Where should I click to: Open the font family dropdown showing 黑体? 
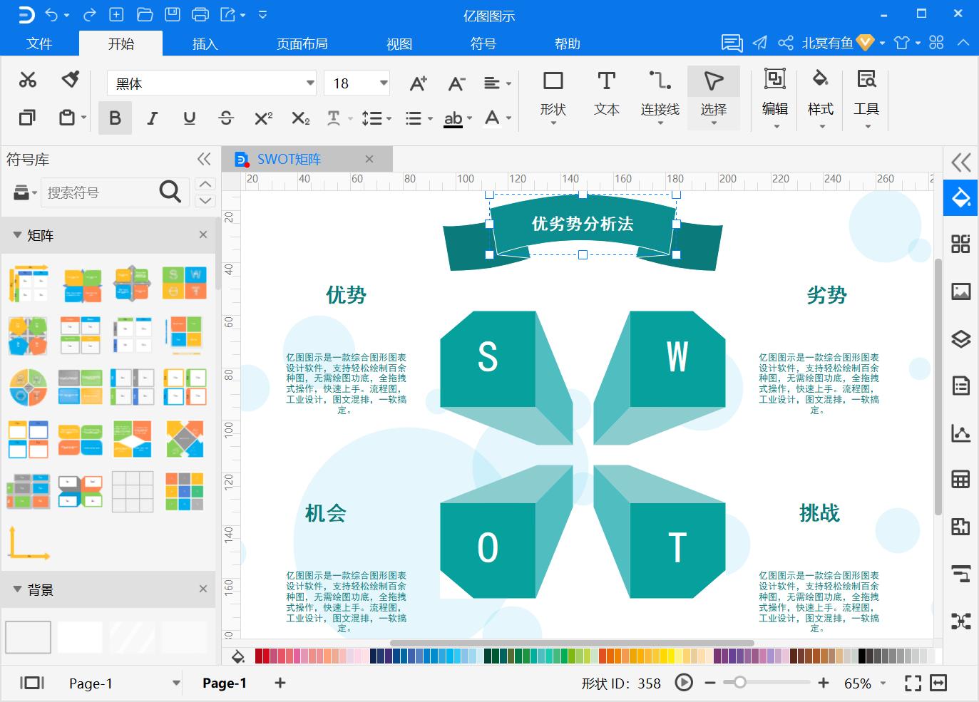tap(309, 83)
